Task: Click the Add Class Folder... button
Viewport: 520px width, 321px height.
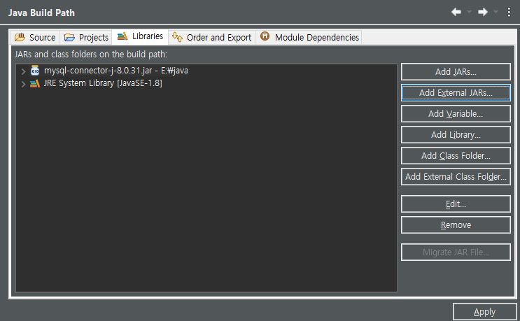Action: (456, 156)
